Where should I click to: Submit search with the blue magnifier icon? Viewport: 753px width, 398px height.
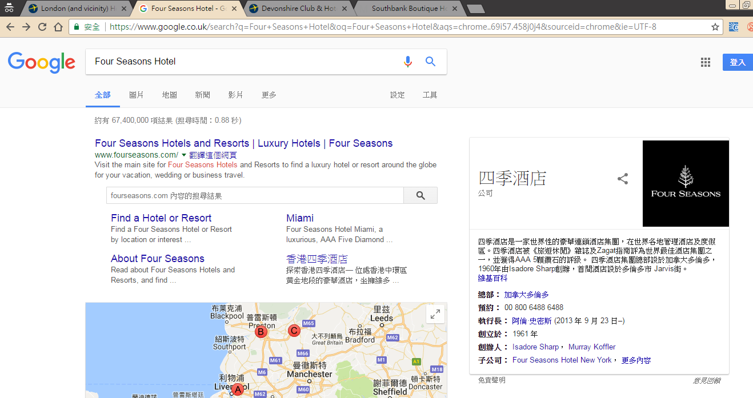point(431,62)
